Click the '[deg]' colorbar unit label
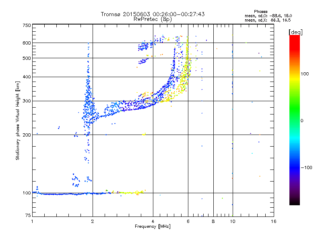This screenshot has width=322, height=241. (x=295, y=32)
